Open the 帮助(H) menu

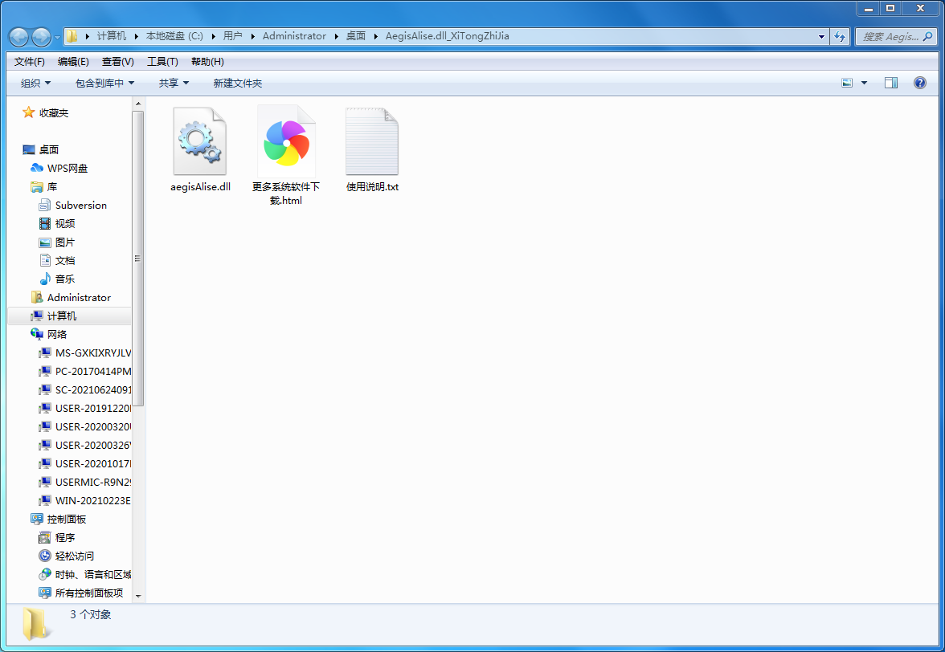[x=207, y=61]
